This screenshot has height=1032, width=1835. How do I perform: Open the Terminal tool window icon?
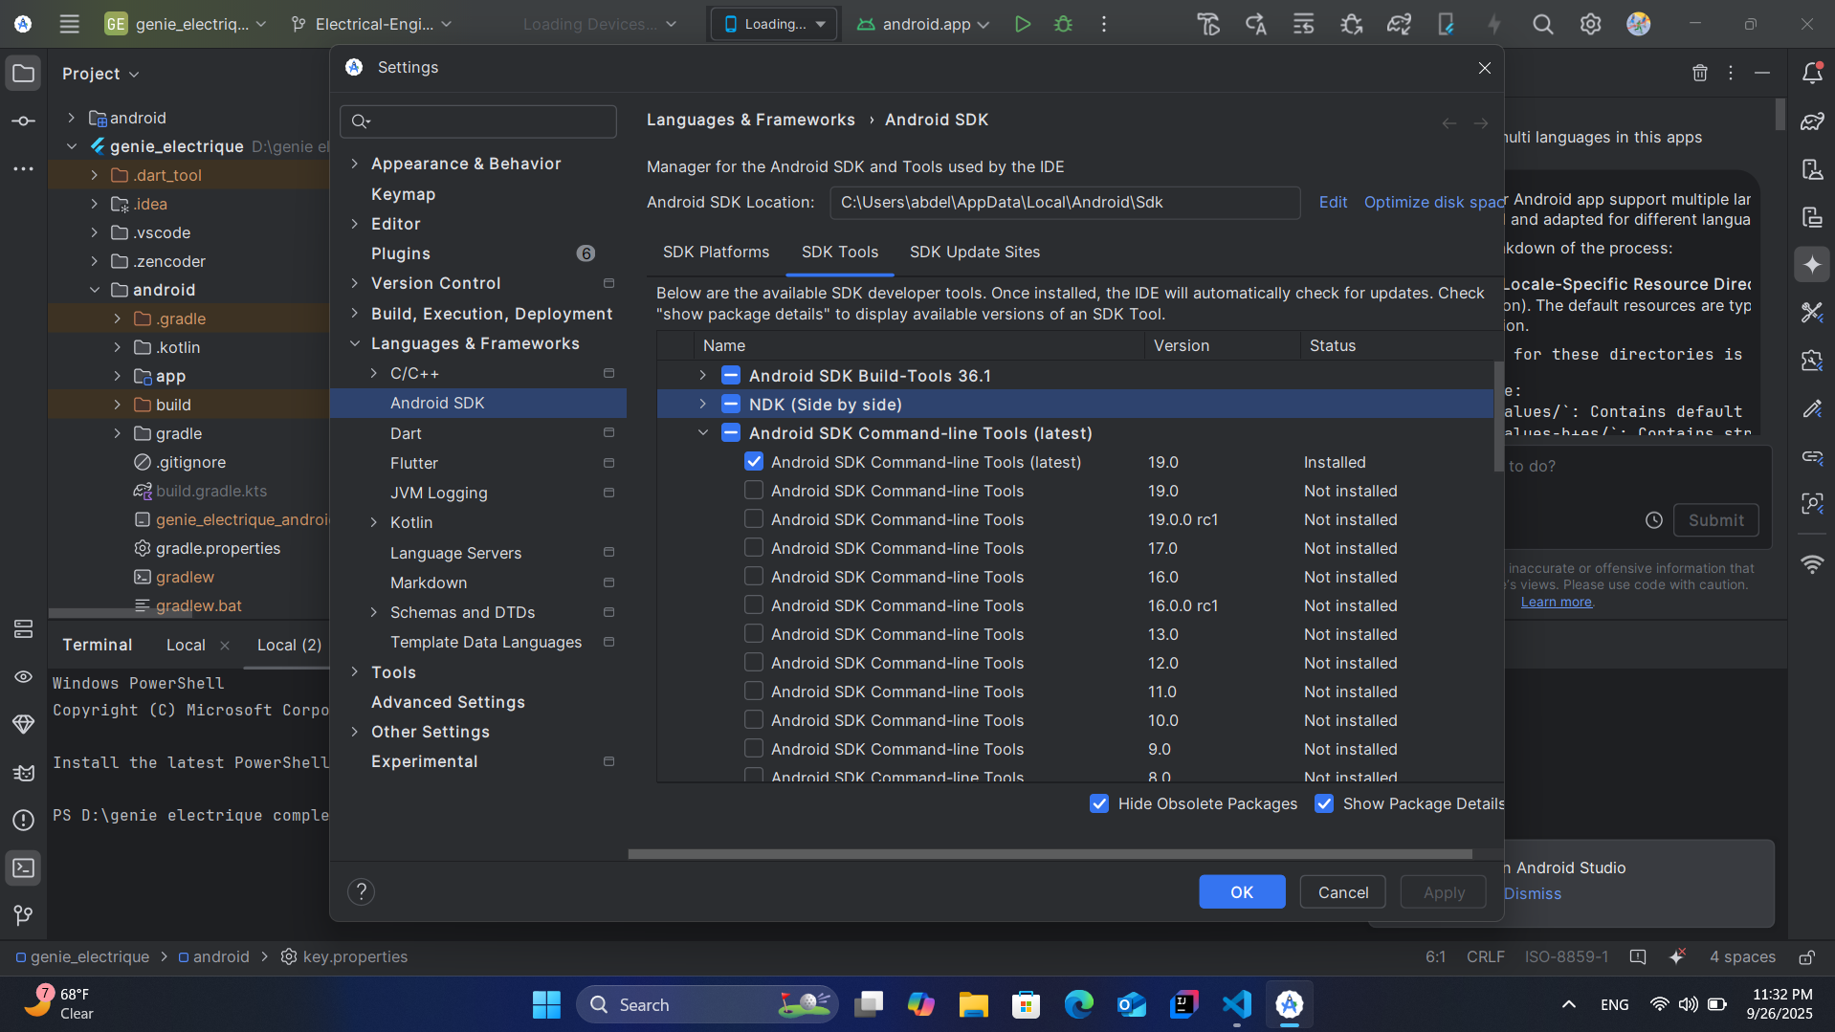click(24, 867)
